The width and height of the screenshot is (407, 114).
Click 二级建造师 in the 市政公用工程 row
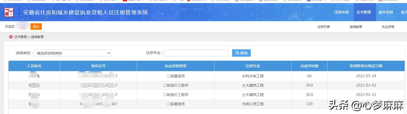click(x=176, y=104)
